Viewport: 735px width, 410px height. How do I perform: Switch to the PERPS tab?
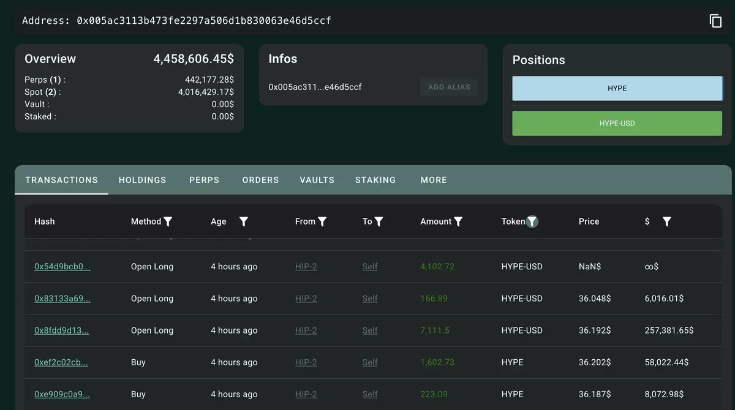204,180
